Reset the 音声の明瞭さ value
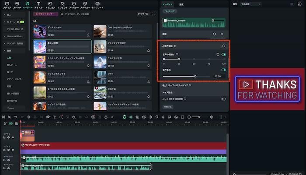The width and height of the screenshot is (306, 175). [218, 55]
